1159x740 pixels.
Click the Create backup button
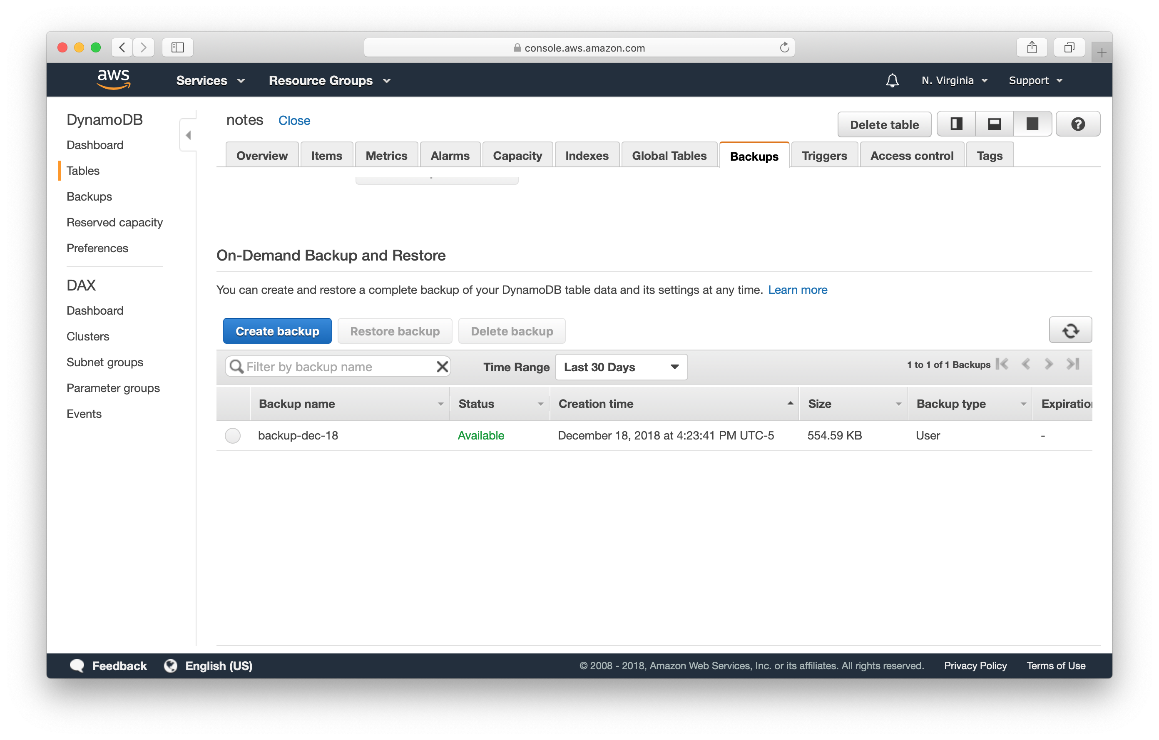click(x=277, y=330)
